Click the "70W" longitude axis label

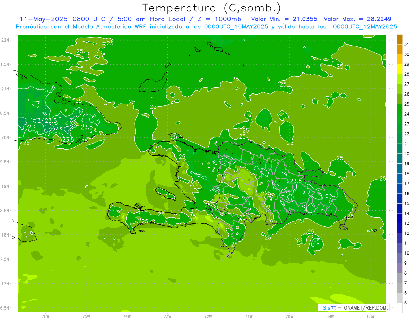pos(289,316)
